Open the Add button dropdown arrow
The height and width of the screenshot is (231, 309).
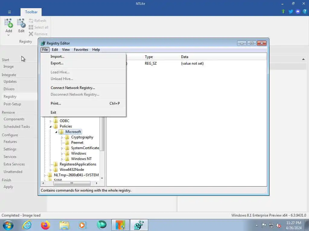(8, 35)
